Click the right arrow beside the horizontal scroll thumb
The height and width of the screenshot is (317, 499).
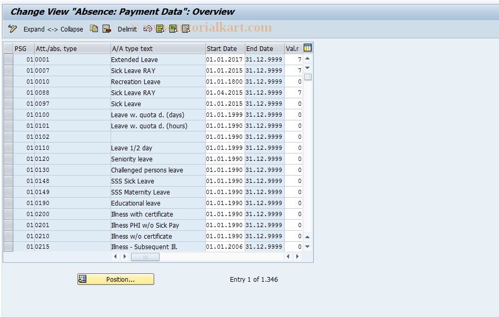[125, 257]
